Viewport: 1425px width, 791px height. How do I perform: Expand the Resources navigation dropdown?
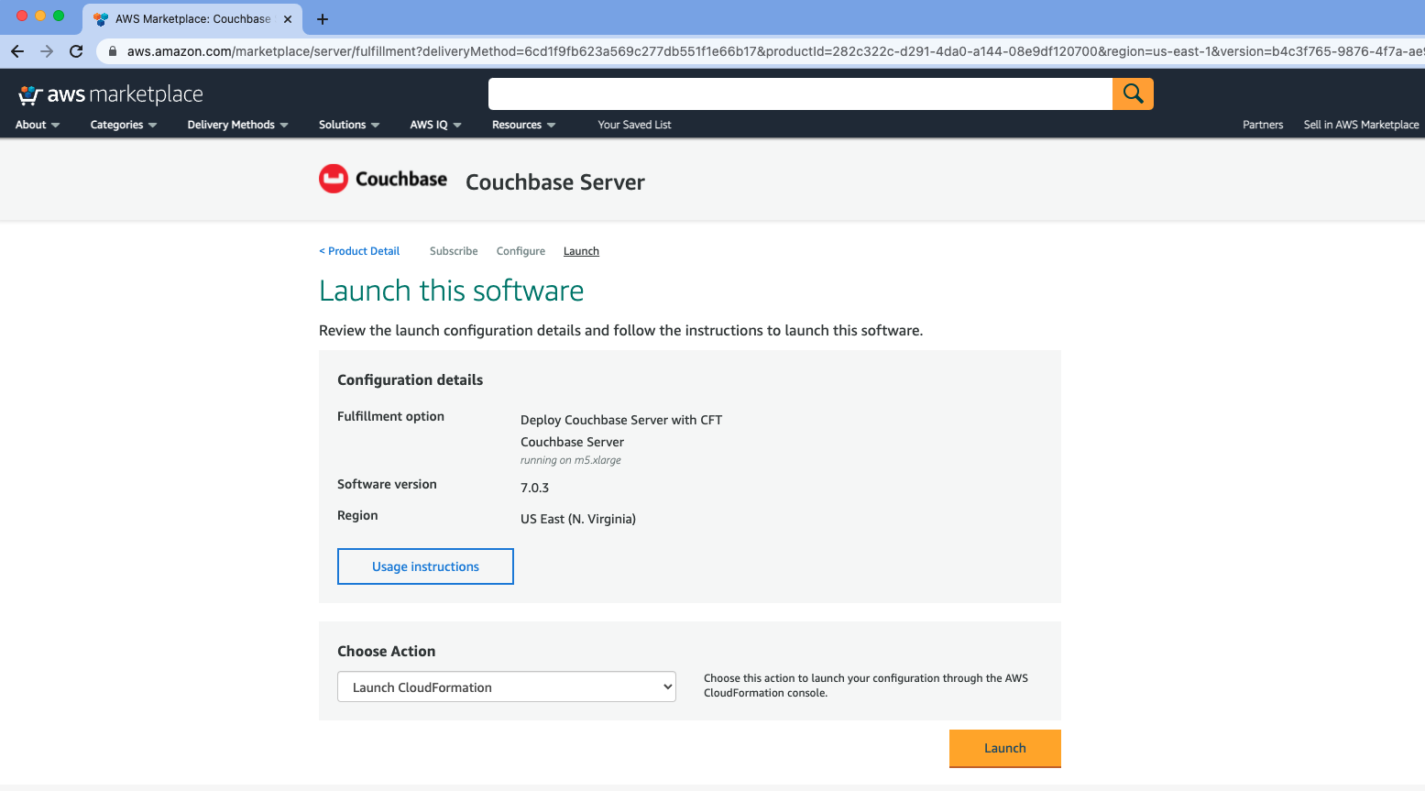[522, 125]
